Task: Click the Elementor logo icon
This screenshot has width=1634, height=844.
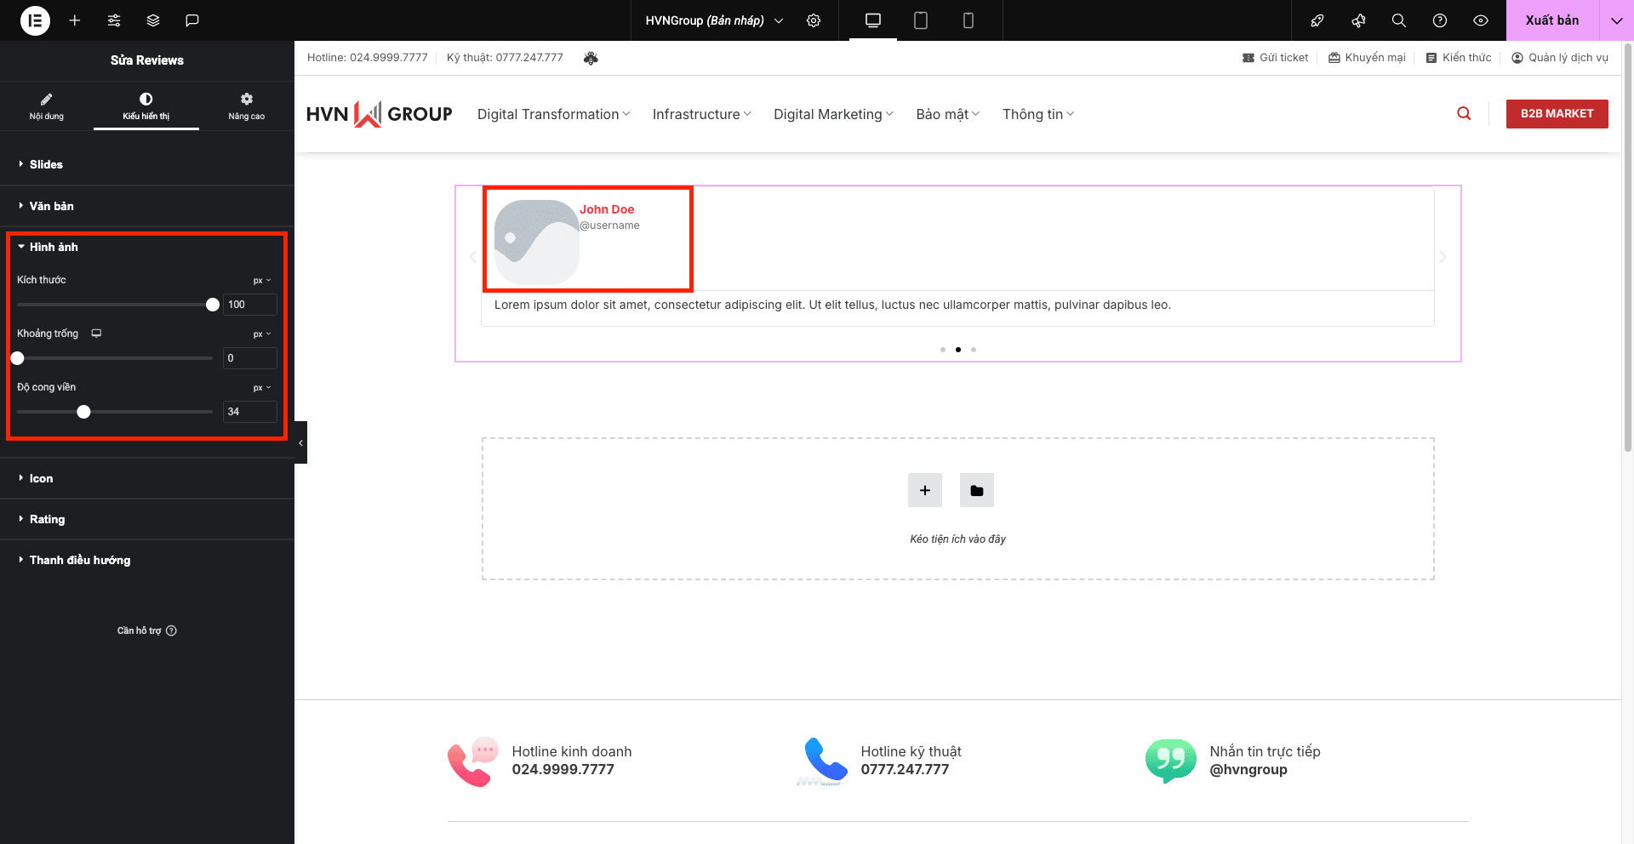Action: [x=35, y=20]
